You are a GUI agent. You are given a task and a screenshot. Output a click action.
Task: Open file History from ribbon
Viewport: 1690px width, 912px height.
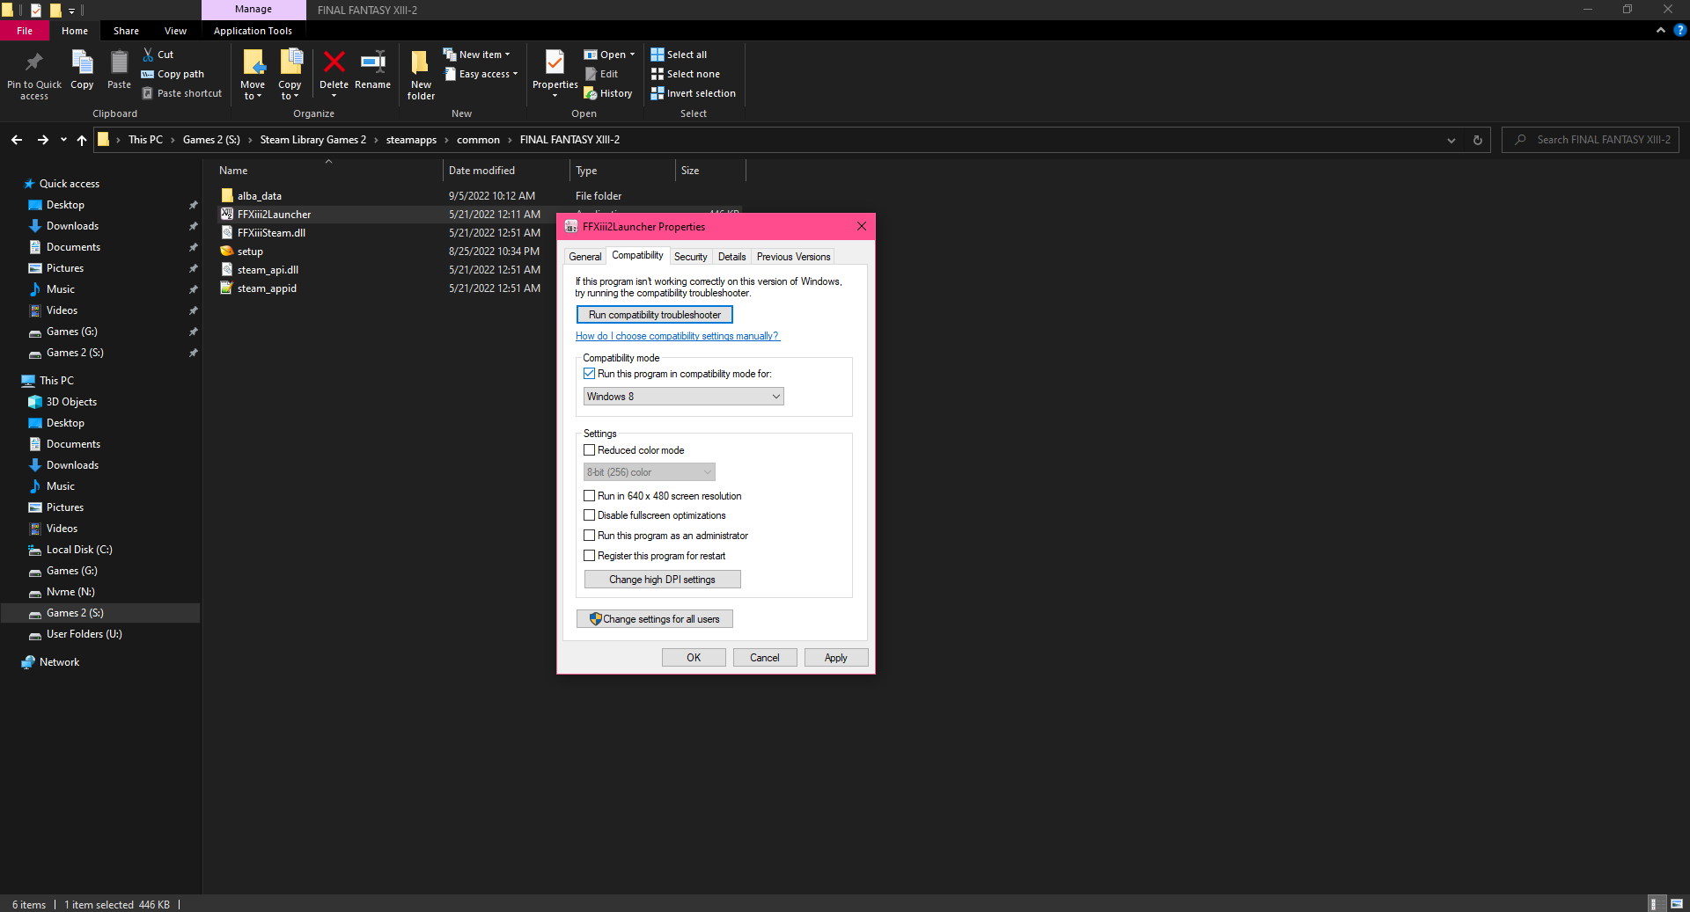[x=608, y=93]
